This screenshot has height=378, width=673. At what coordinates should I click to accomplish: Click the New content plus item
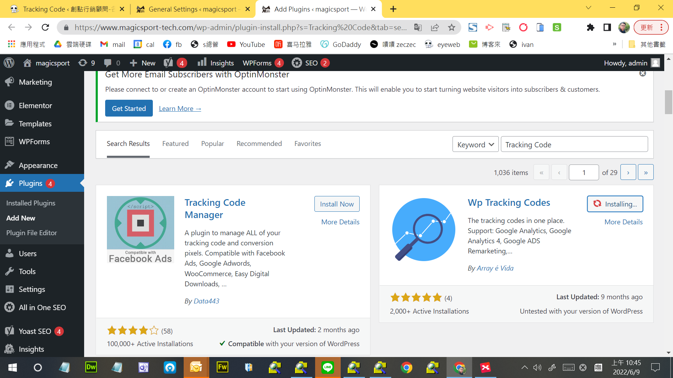pyautogui.click(x=143, y=63)
